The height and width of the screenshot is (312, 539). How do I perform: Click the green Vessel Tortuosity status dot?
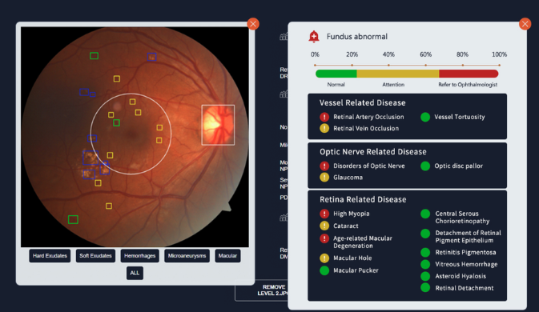[425, 117]
